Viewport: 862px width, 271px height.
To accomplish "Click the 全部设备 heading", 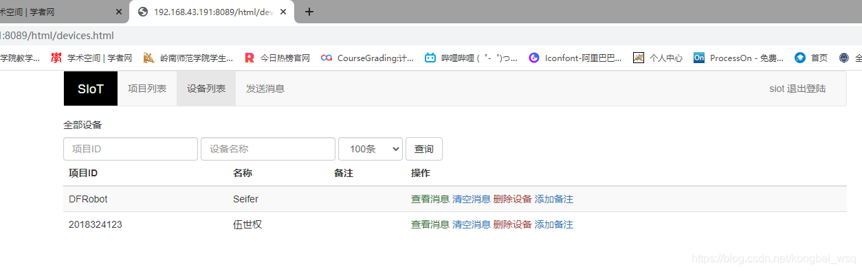I will tap(82, 125).
